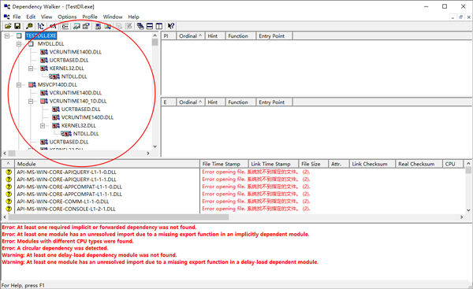Viewport: 473px width, 289px height.
Task: Click the Auto Expand tree toolbar icon
Action: point(41,26)
